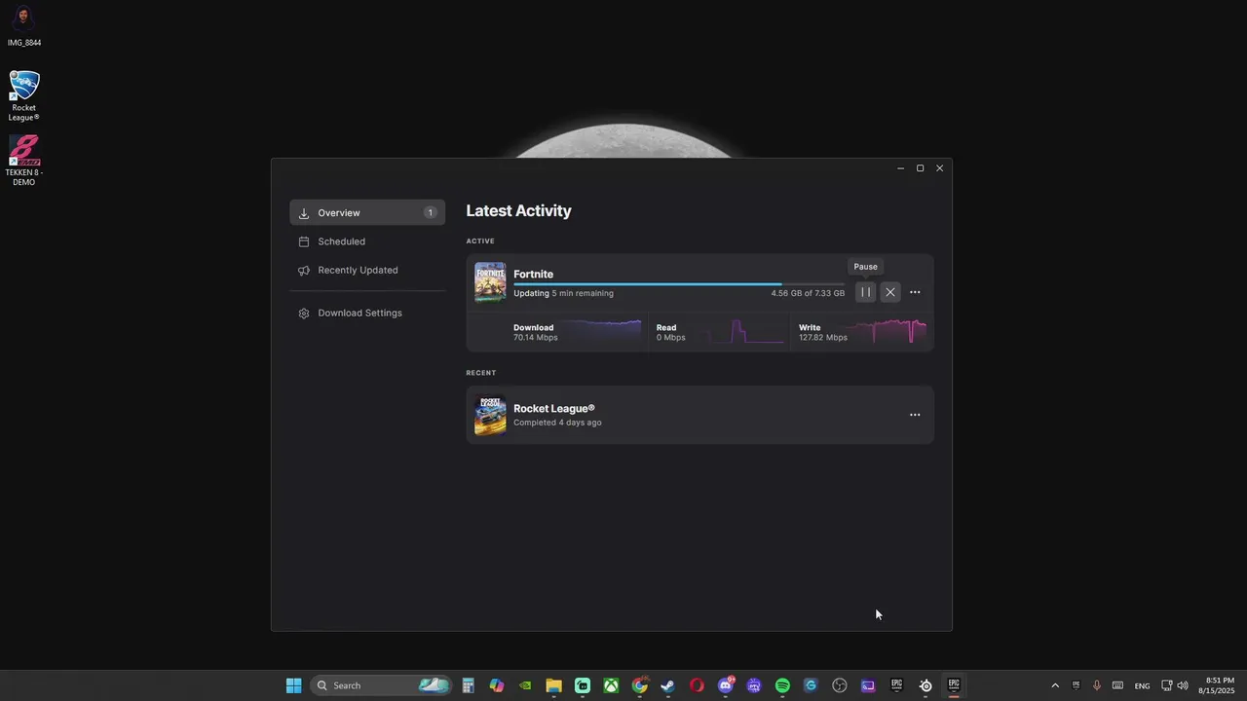Minimize the downloads window
The width and height of the screenshot is (1247, 701).
(x=900, y=168)
